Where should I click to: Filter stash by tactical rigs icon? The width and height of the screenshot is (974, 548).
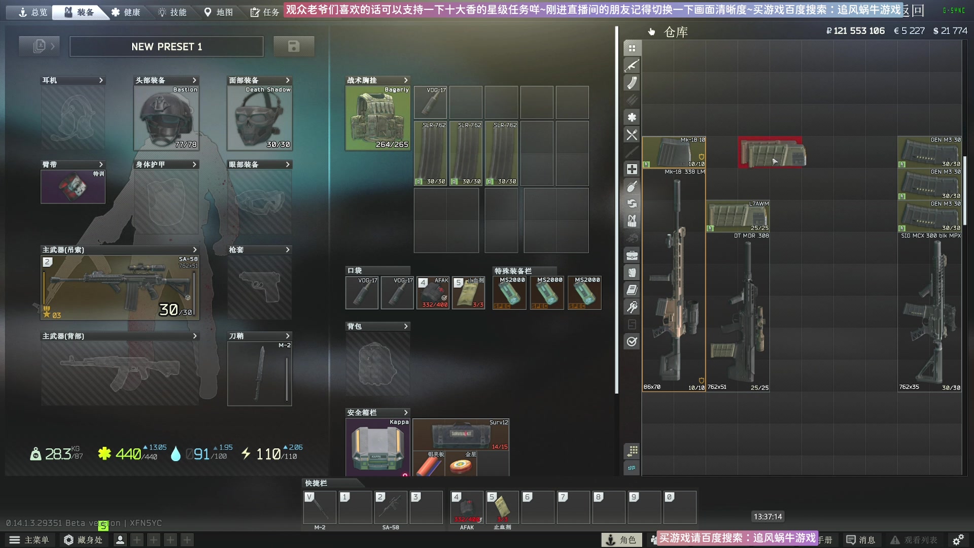632,221
